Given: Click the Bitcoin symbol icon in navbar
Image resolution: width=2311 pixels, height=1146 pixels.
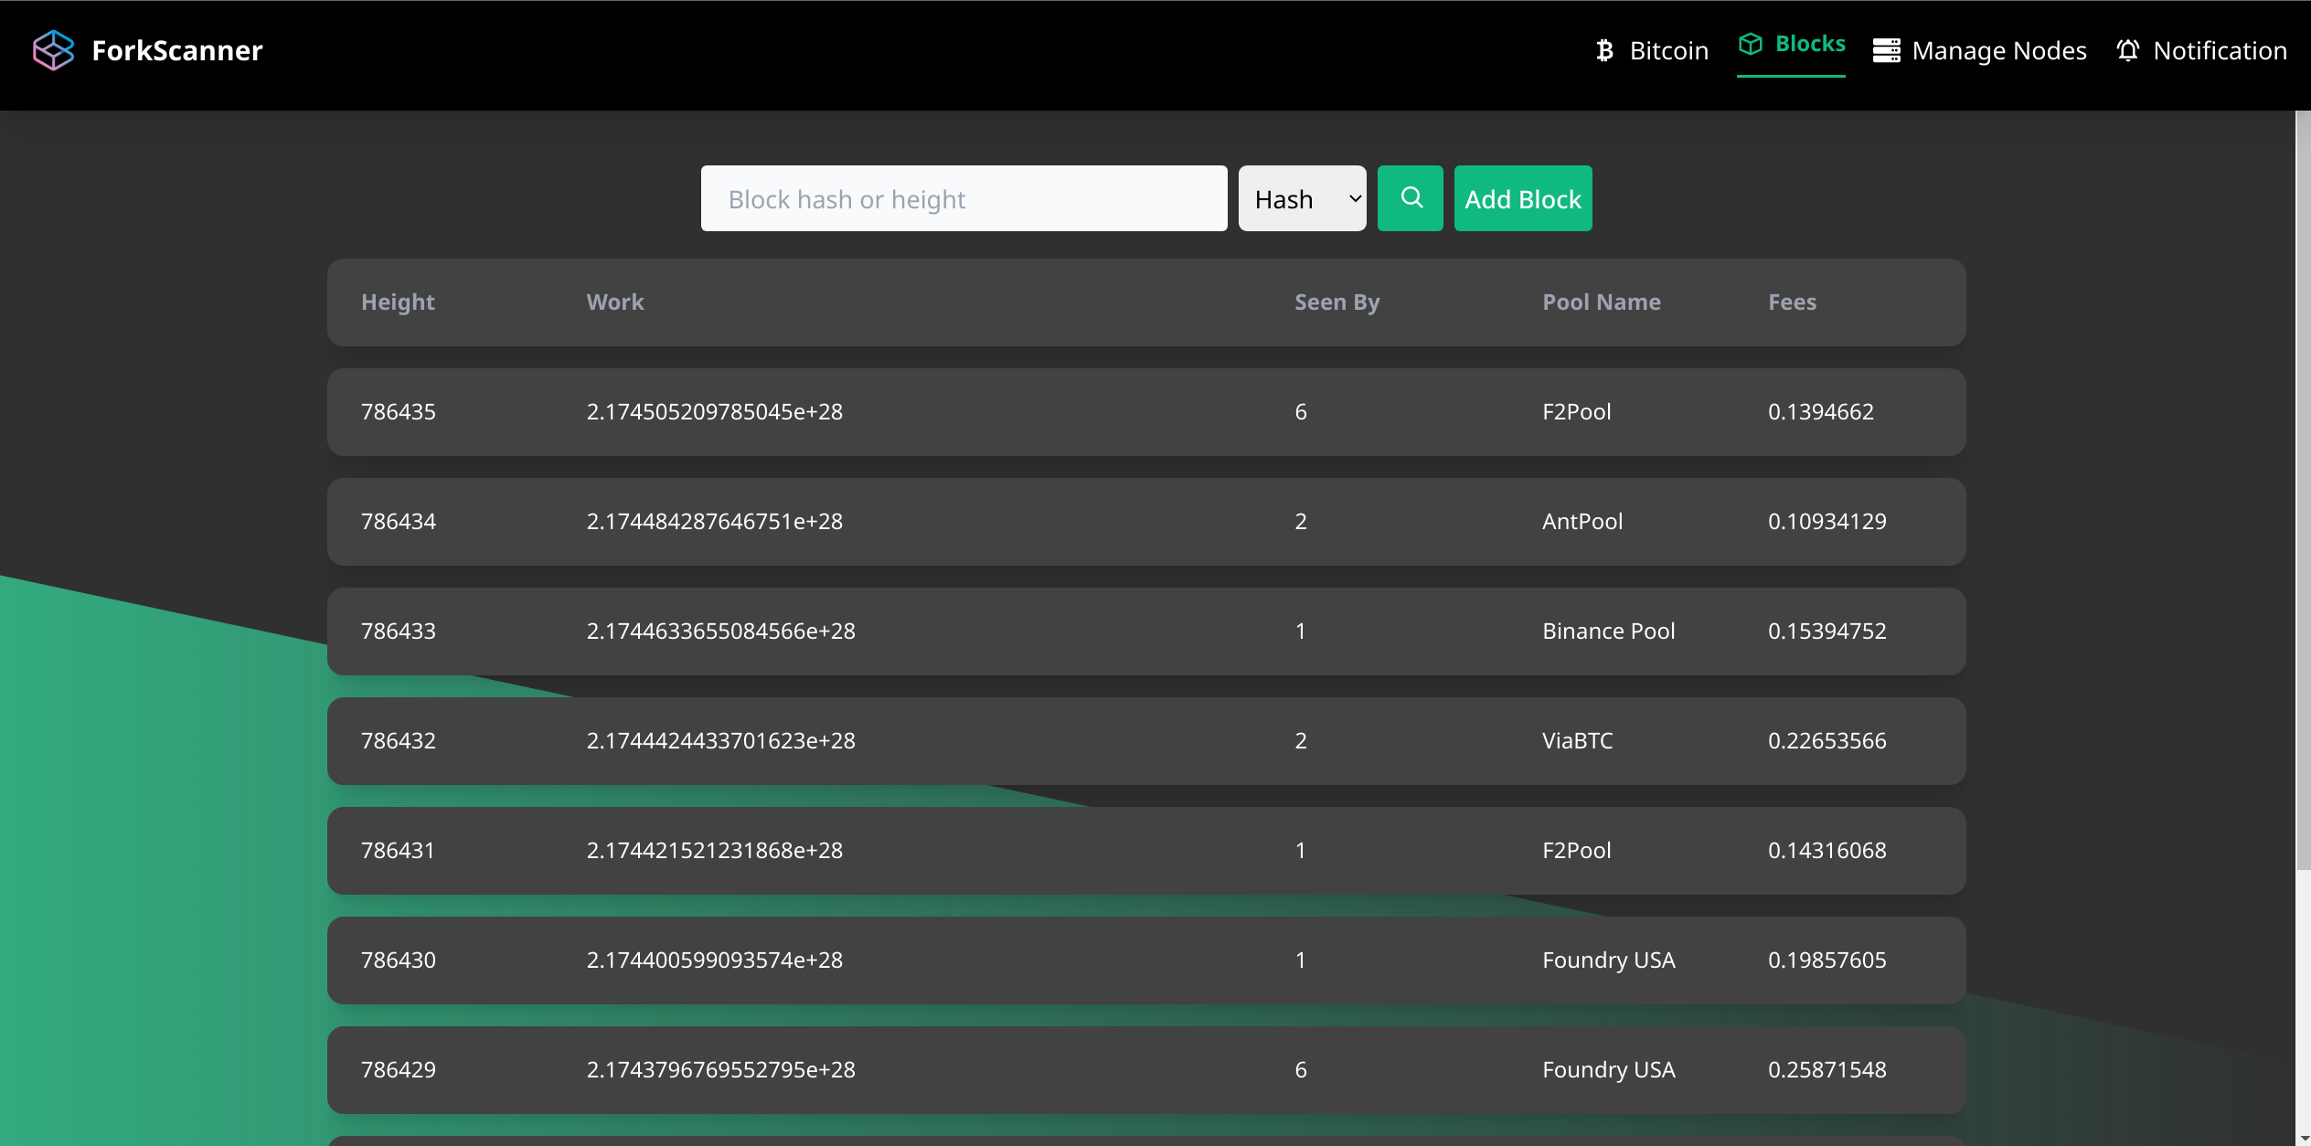Looking at the screenshot, I should pyautogui.click(x=1604, y=50).
